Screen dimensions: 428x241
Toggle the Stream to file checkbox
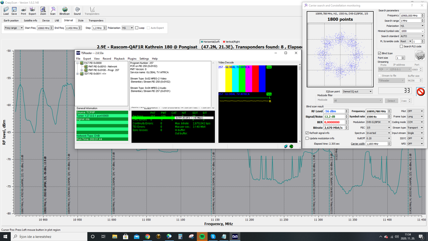click(x=380, y=76)
